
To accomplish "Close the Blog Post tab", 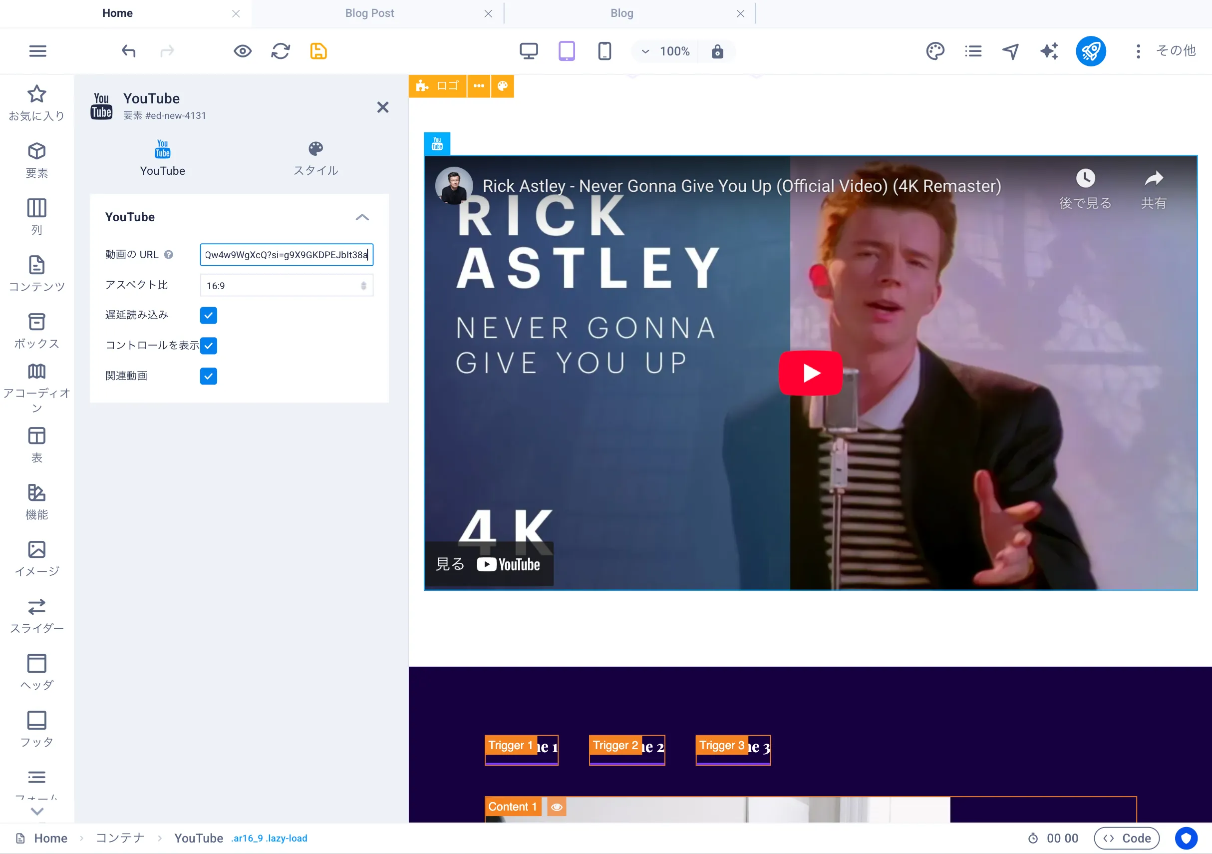I will pyautogui.click(x=488, y=13).
